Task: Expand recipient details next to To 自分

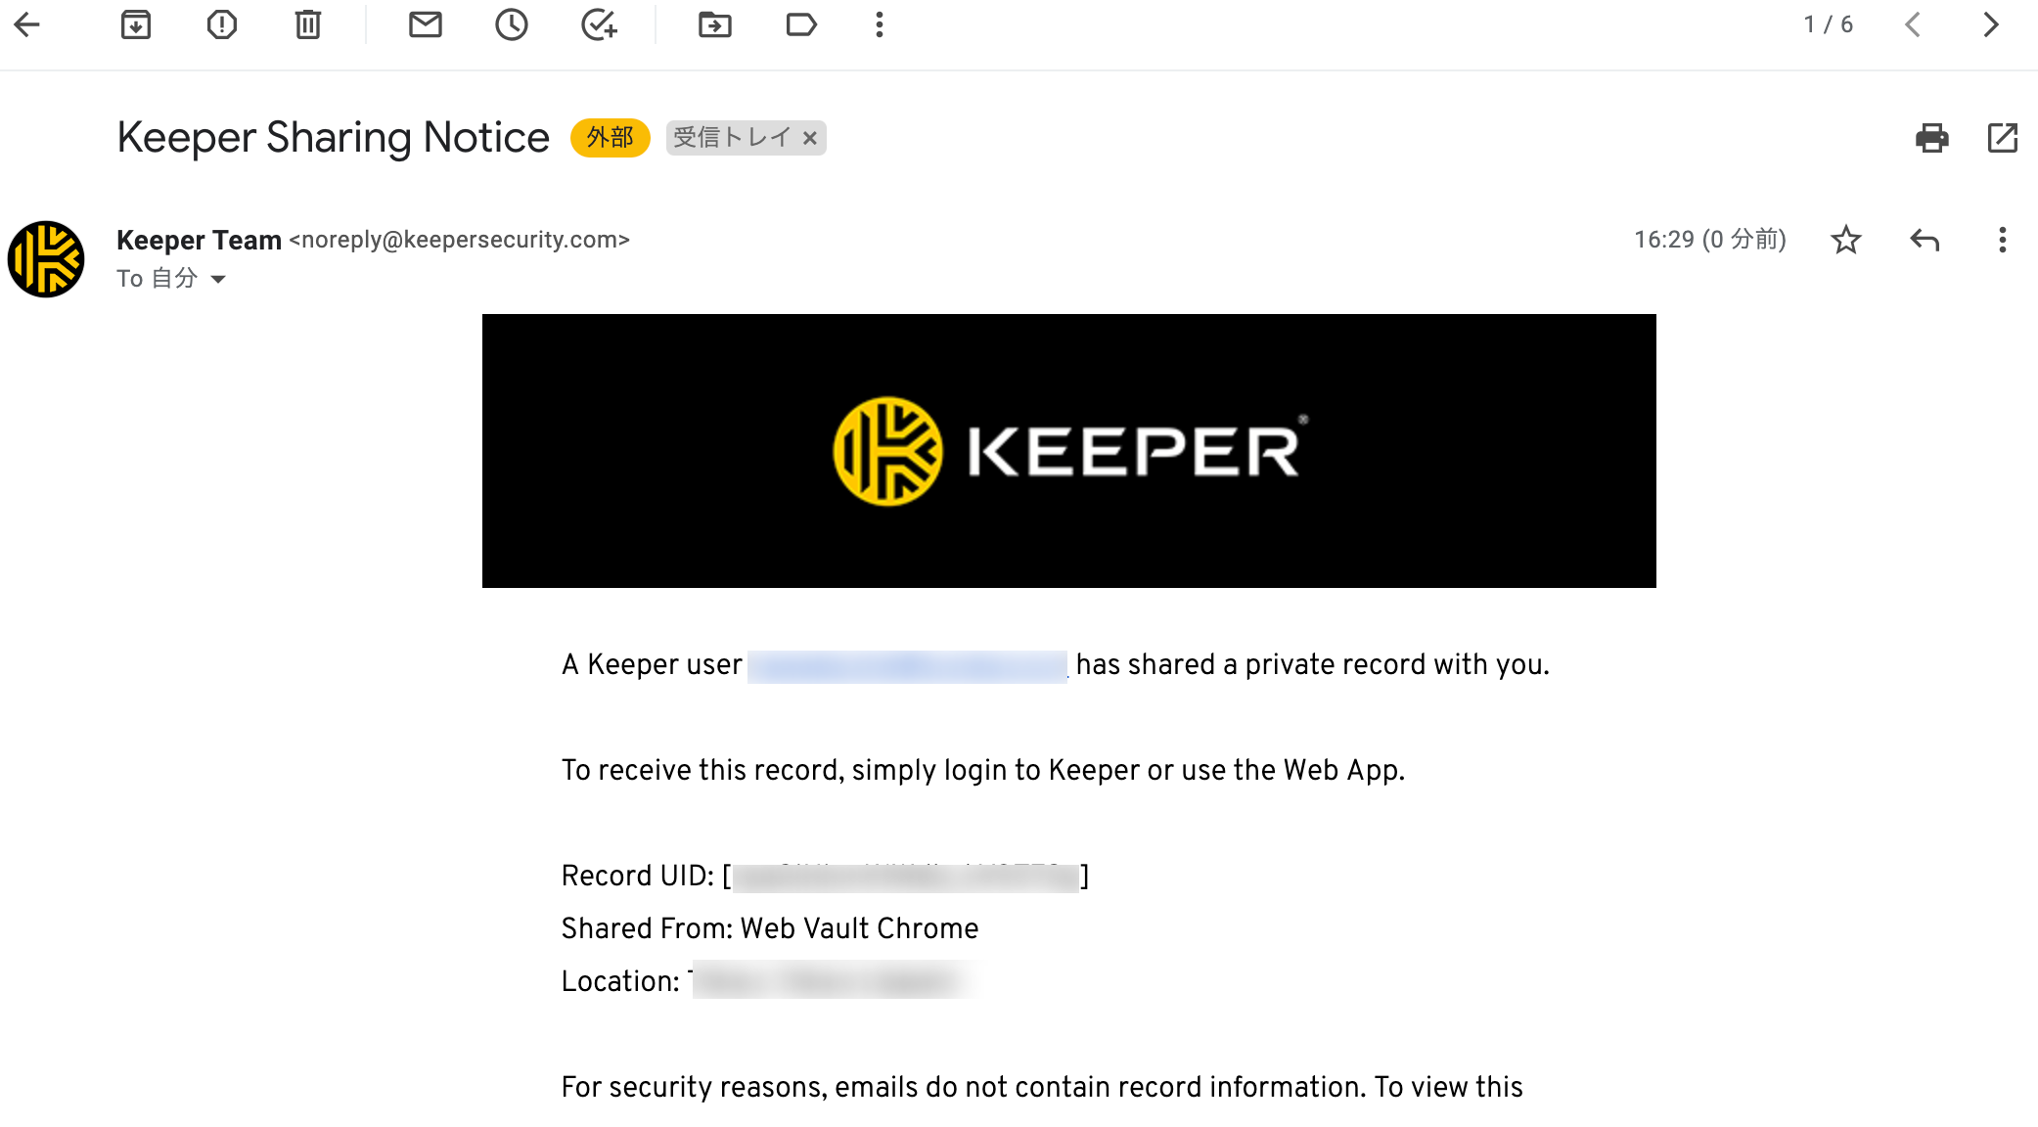Action: (x=218, y=280)
